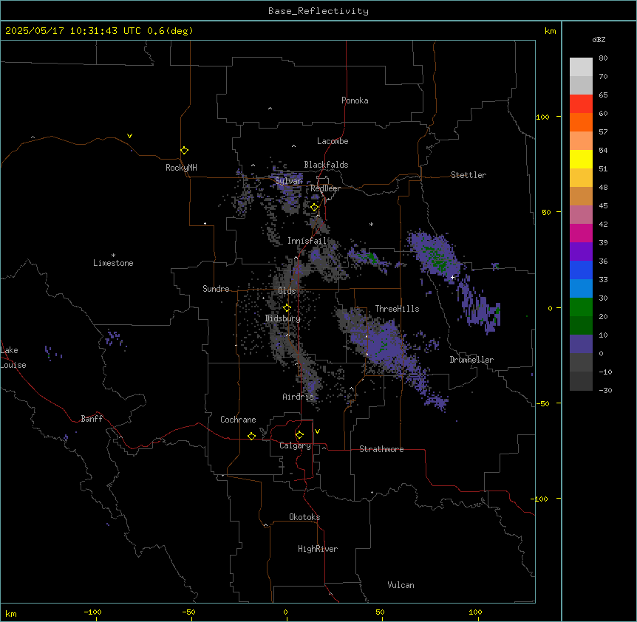Click the yellow diamond between Olds and Didsbury
The image size is (637, 622).
287,308
